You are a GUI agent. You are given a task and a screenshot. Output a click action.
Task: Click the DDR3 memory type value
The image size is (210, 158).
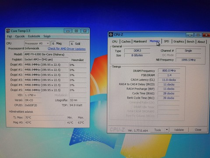[x=137, y=50]
